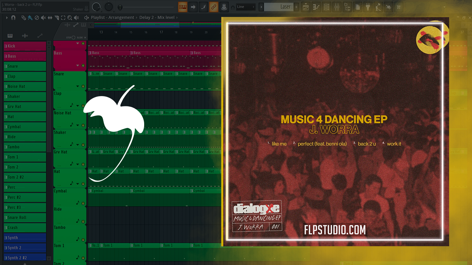Select the Kick pattern in picker
472x265 pixels.
[25, 46]
